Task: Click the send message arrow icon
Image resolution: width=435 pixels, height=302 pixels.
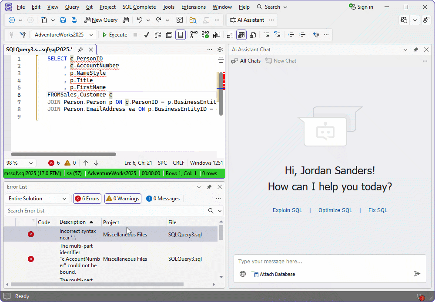Action: click(x=417, y=274)
